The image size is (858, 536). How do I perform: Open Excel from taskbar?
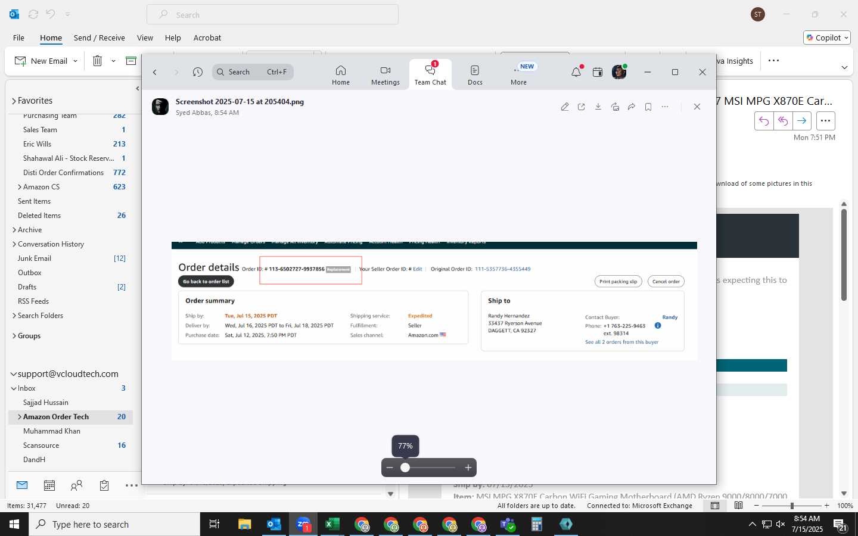click(332, 524)
